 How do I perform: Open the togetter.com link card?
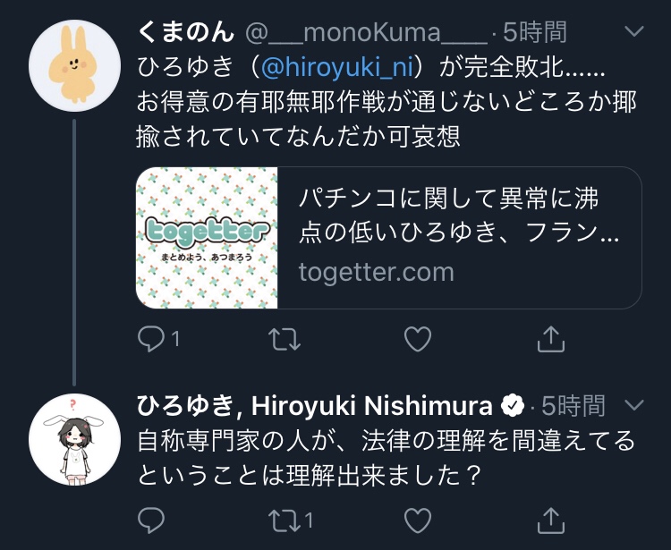[388, 238]
